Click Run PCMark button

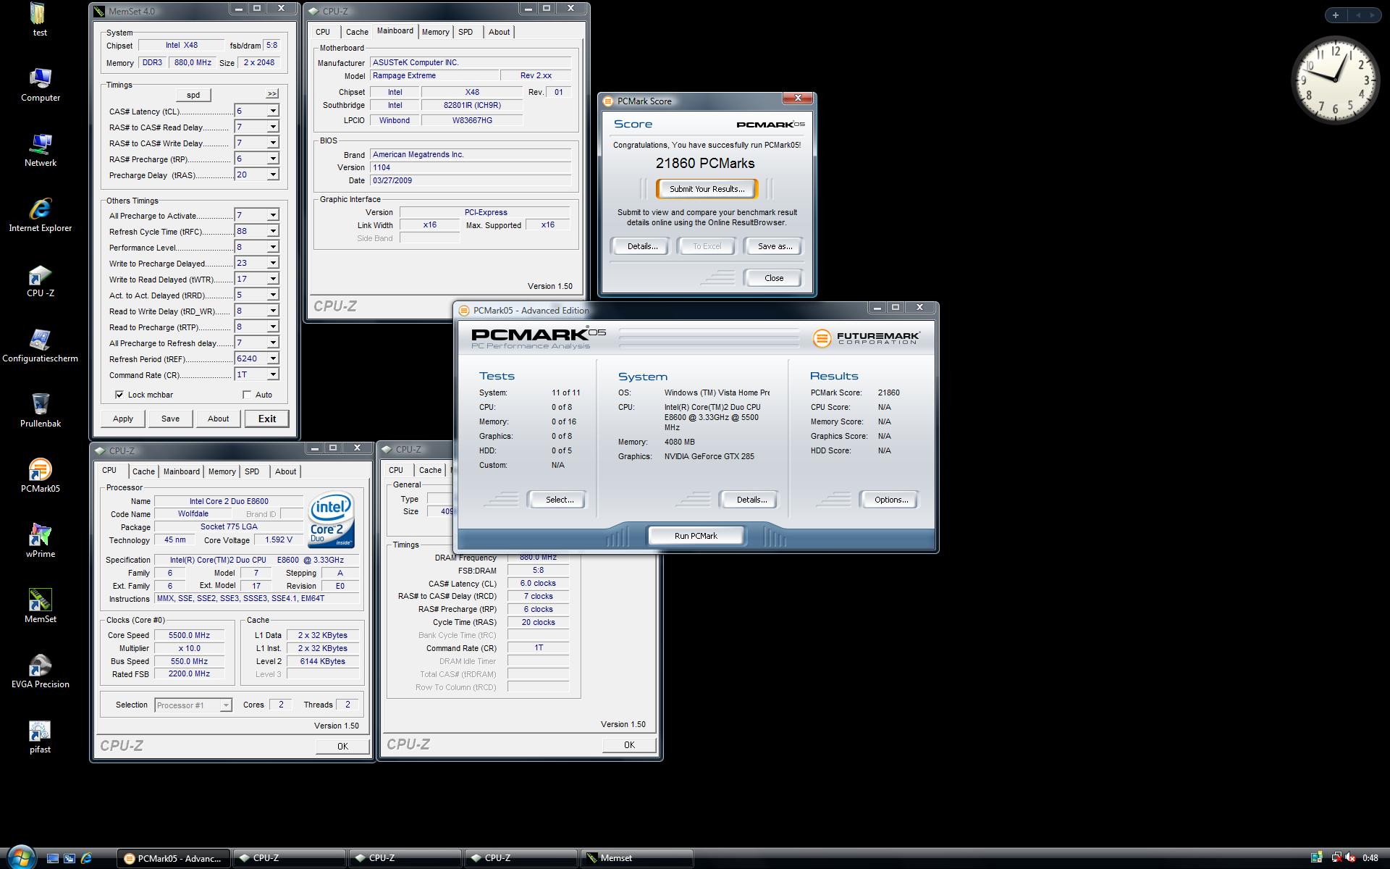(696, 536)
